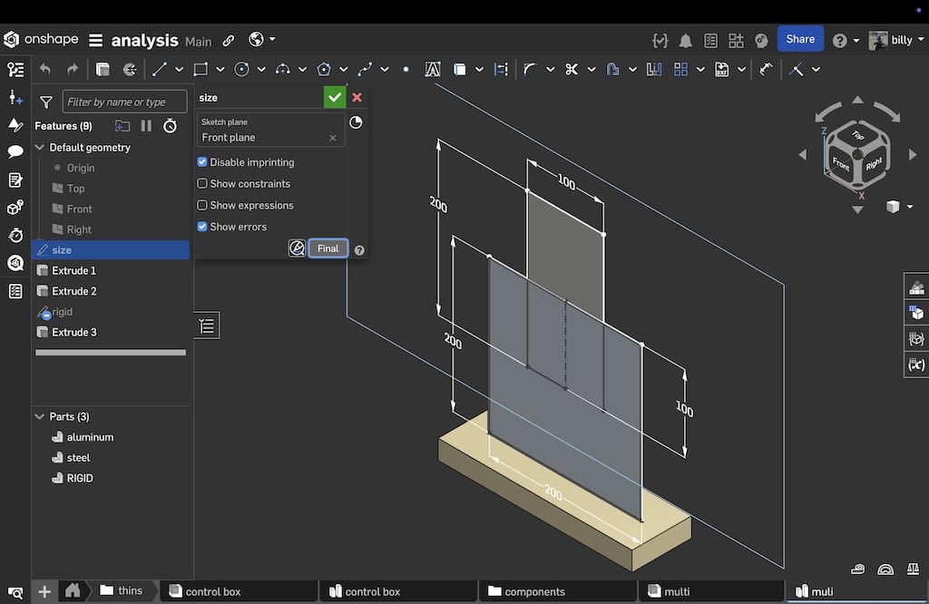Uncheck Disable imprinting checkbox
Viewport: 929px width, 604px height.
click(x=202, y=162)
